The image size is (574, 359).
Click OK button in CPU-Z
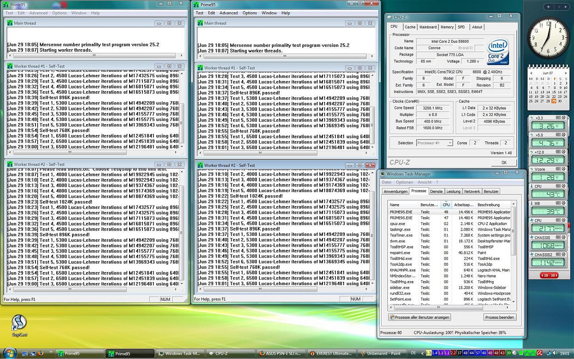click(x=504, y=163)
